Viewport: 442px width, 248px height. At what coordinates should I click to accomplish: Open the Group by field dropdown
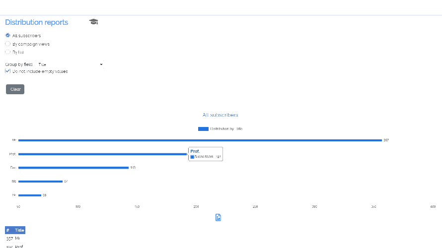click(70, 64)
